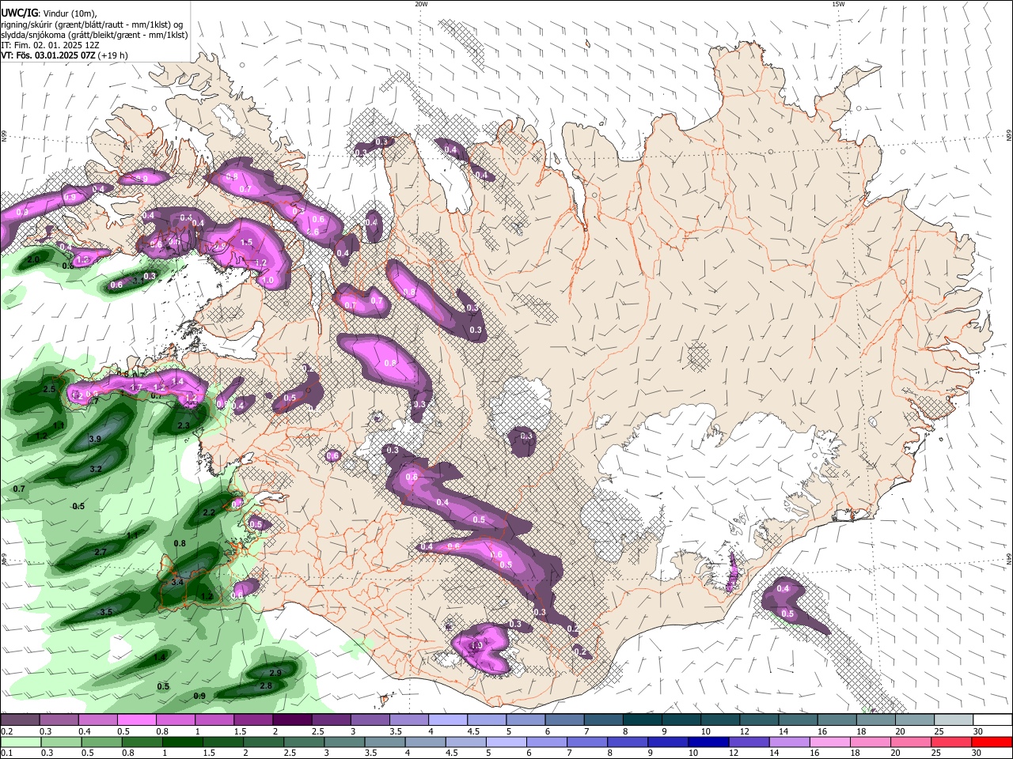The width and height of the screenshot is (1013, 759).
Task: Click the '2.0' rain value on the map
Action: (x=33, y=259)
